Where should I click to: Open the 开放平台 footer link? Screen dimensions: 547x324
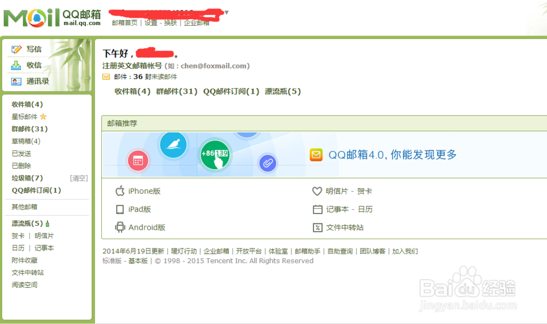point(249,251)
